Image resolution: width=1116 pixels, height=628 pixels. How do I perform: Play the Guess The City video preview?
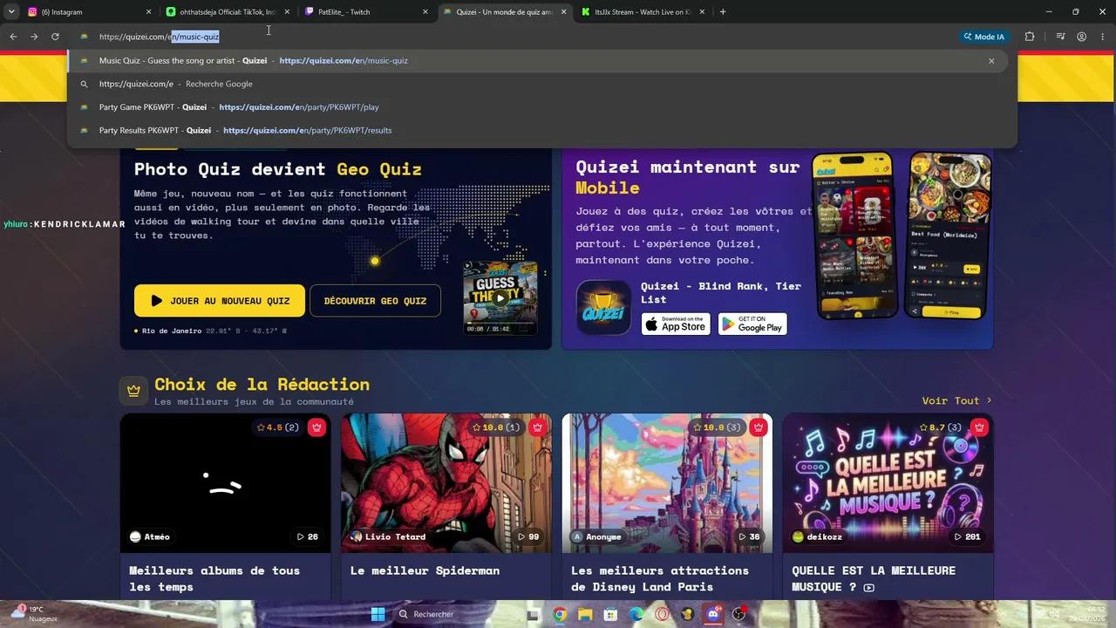point(500,297)
